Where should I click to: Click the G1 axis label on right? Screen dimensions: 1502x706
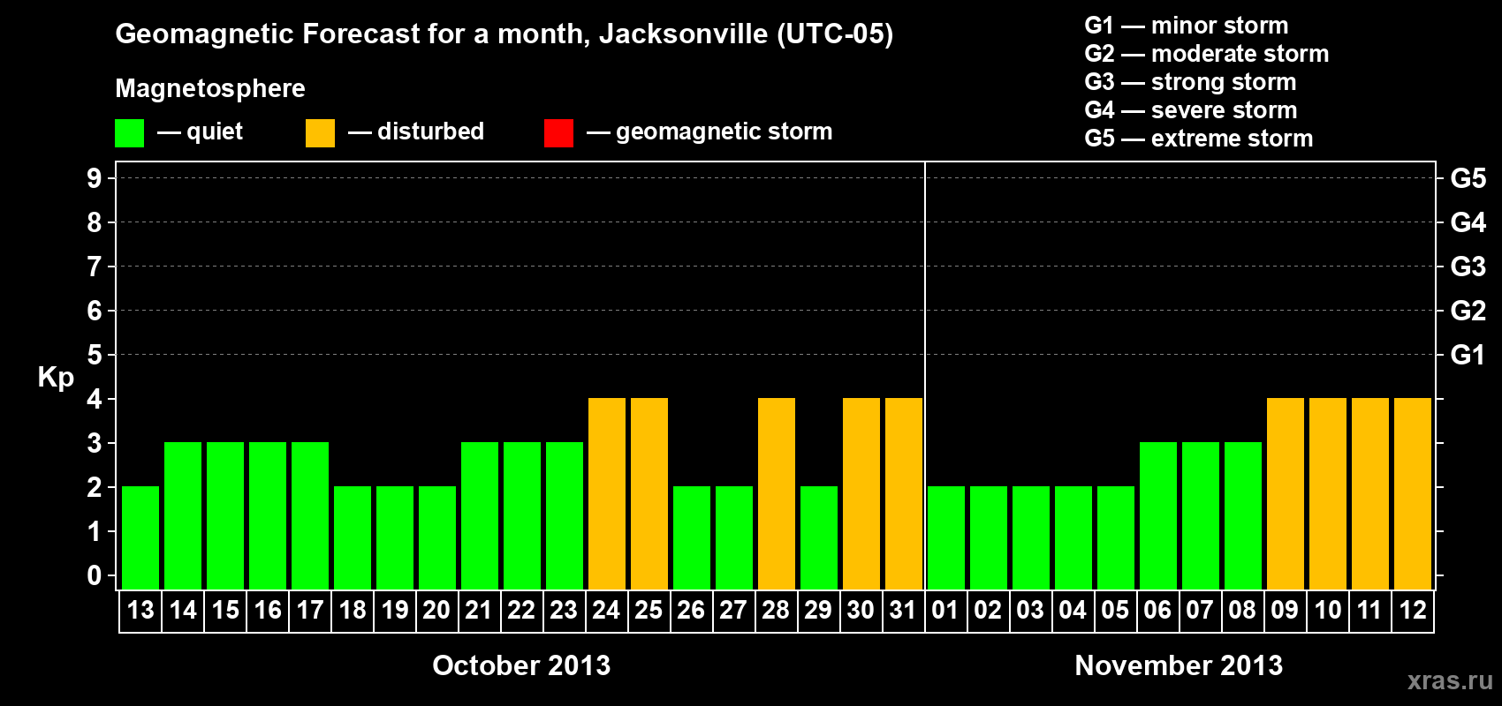click(x=1468, y=355)
